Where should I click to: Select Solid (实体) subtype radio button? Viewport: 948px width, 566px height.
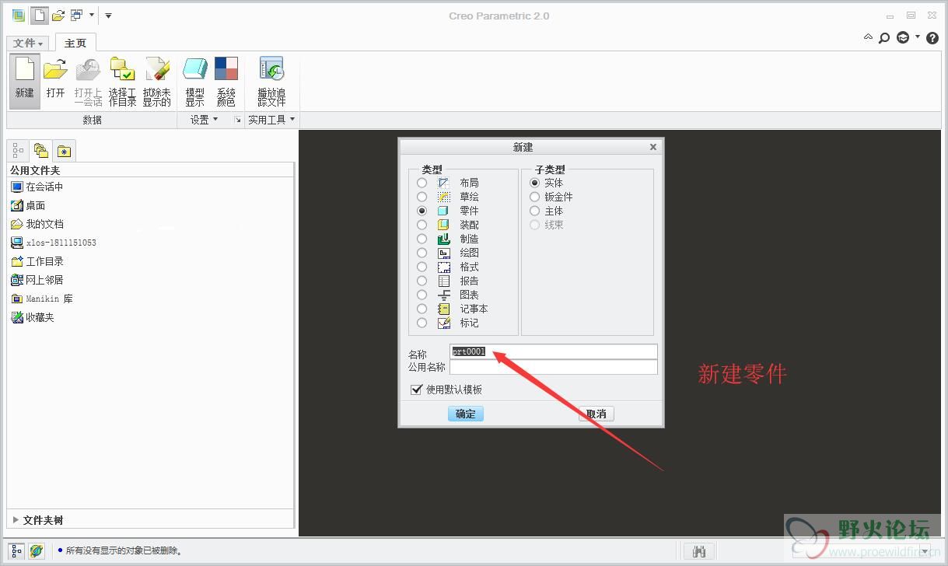(534, 183)
